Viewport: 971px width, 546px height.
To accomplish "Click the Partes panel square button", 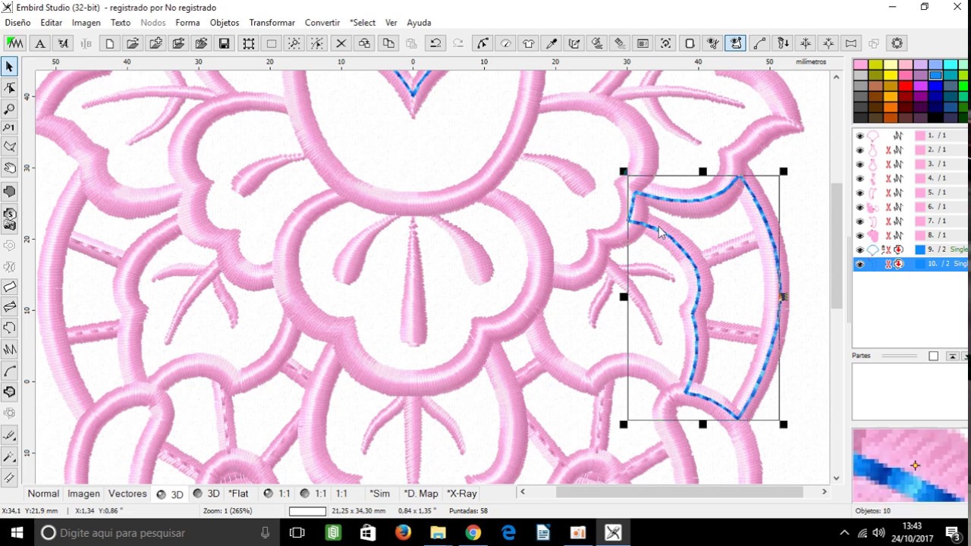I will pos(933,356).
